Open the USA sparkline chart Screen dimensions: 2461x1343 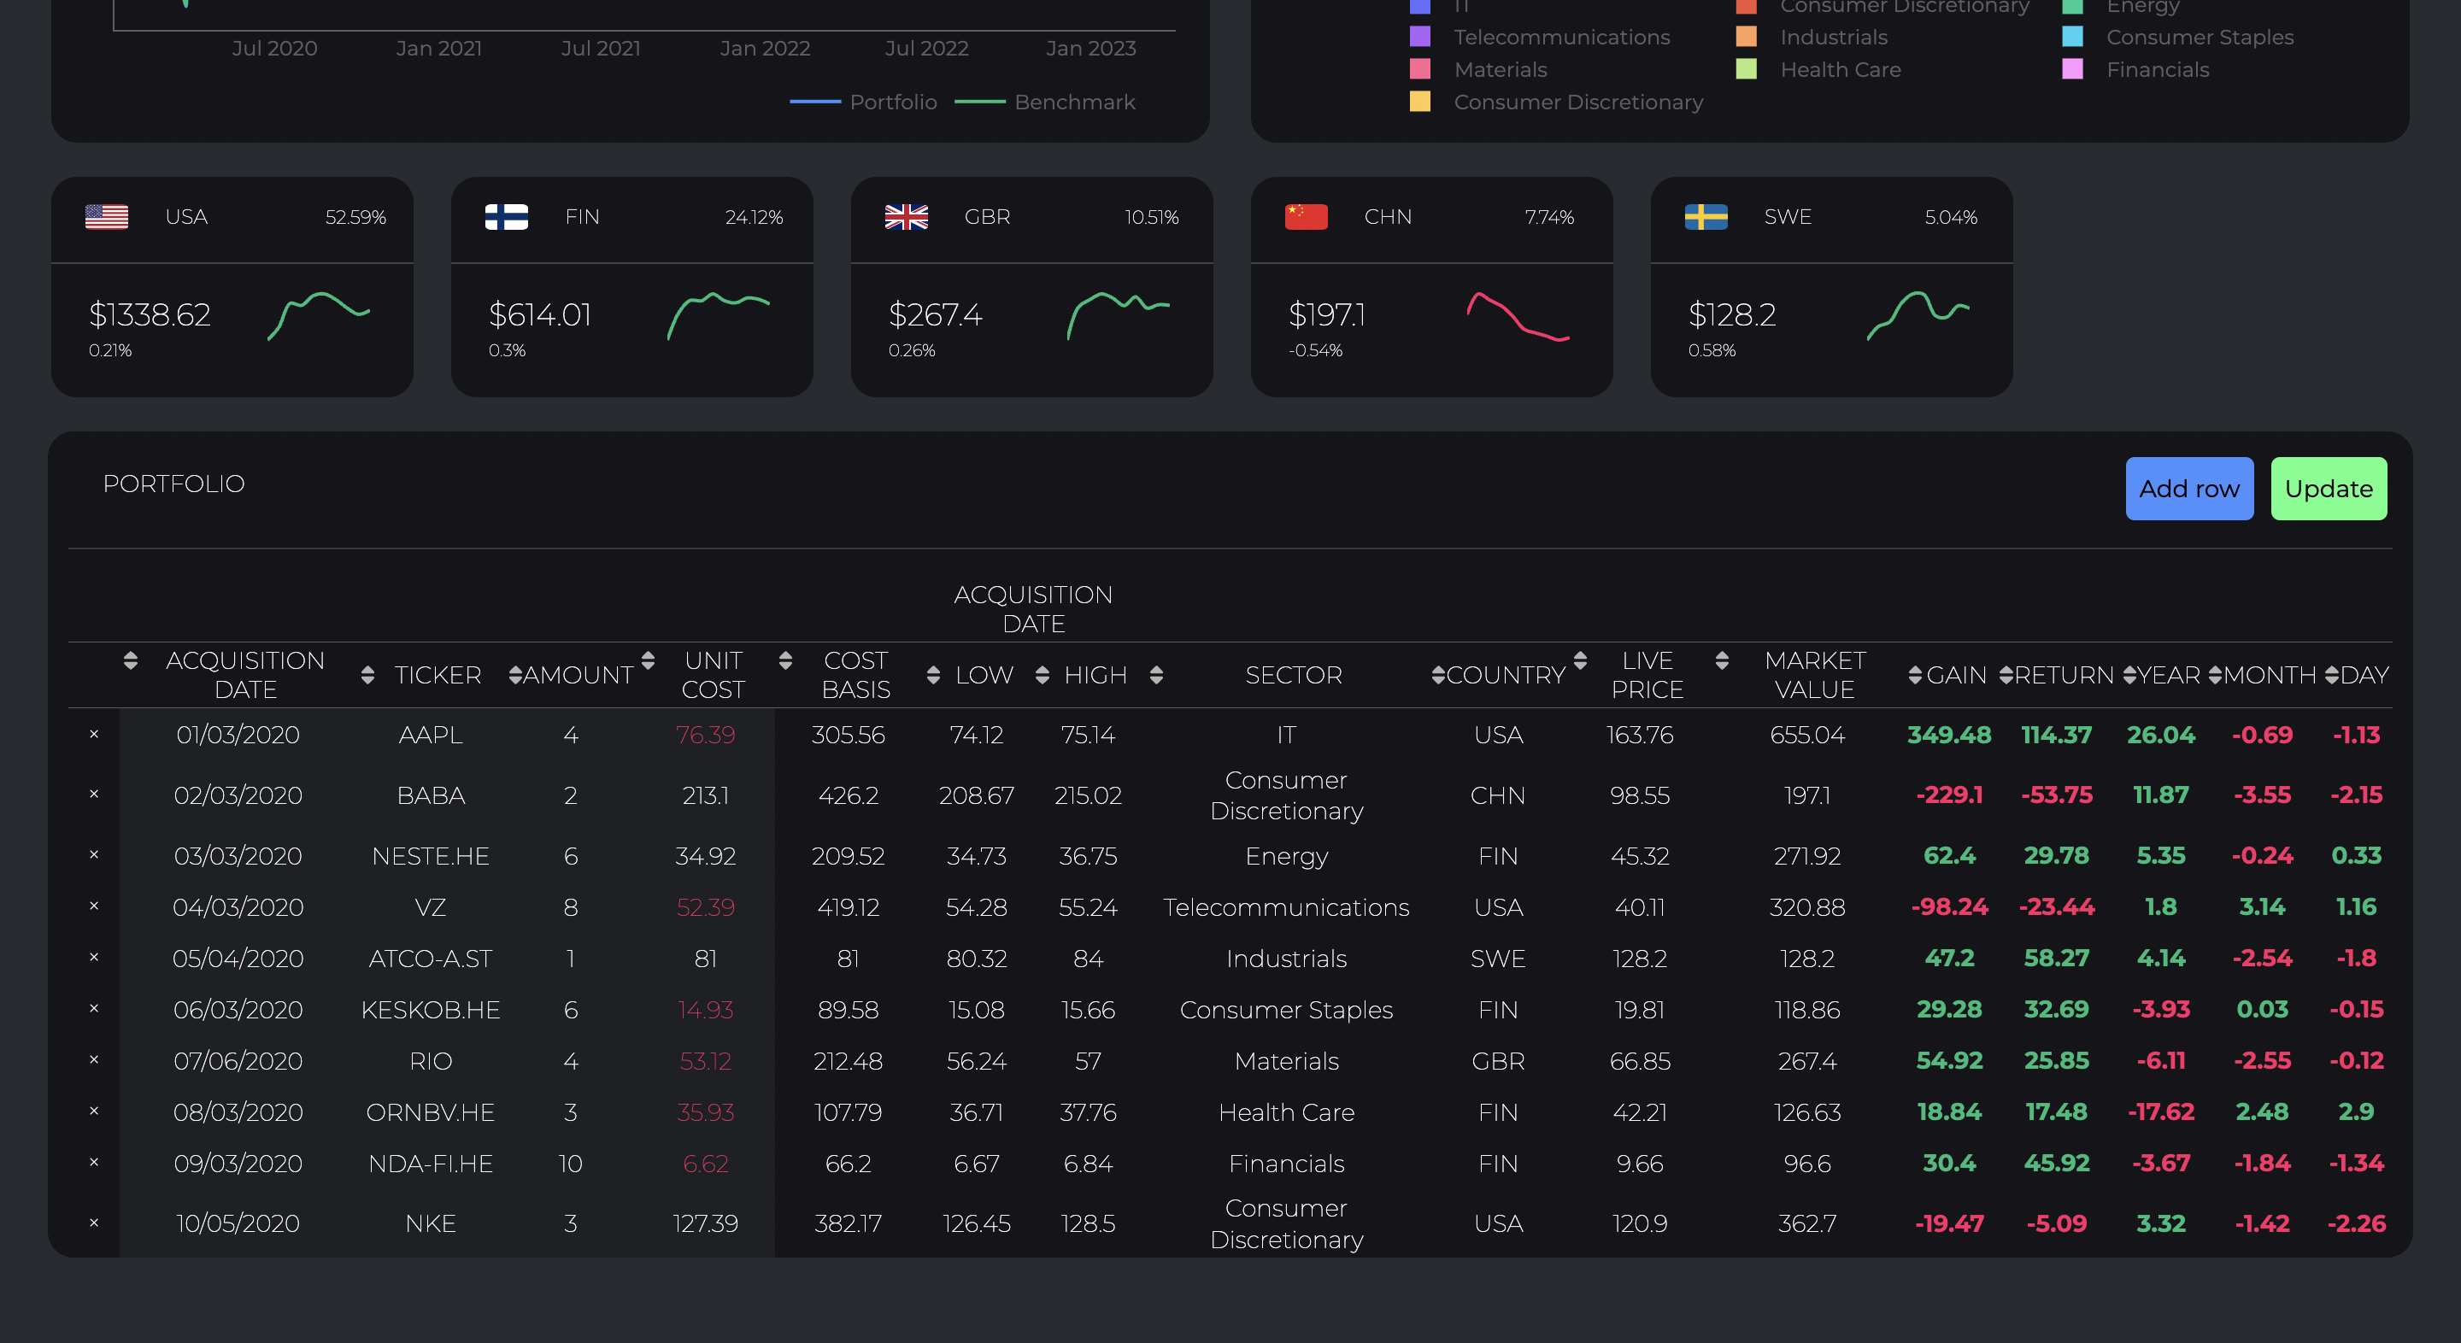tap(319, 315)
